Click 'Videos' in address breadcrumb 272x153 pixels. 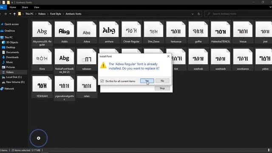(x=42, y=14)
